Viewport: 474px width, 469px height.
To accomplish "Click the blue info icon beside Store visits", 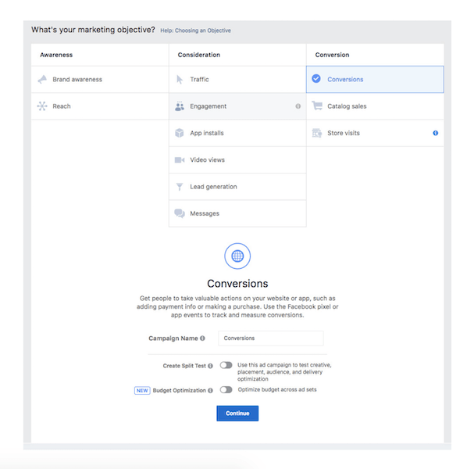I will [435, 133].
